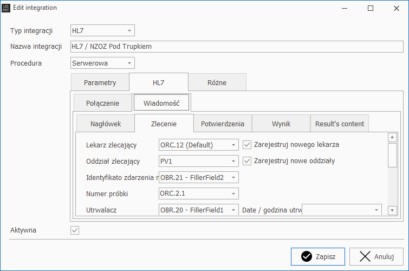Screen dimensions: 409x271
Task: Open the Result's content tab
Action: click(340, 124)
